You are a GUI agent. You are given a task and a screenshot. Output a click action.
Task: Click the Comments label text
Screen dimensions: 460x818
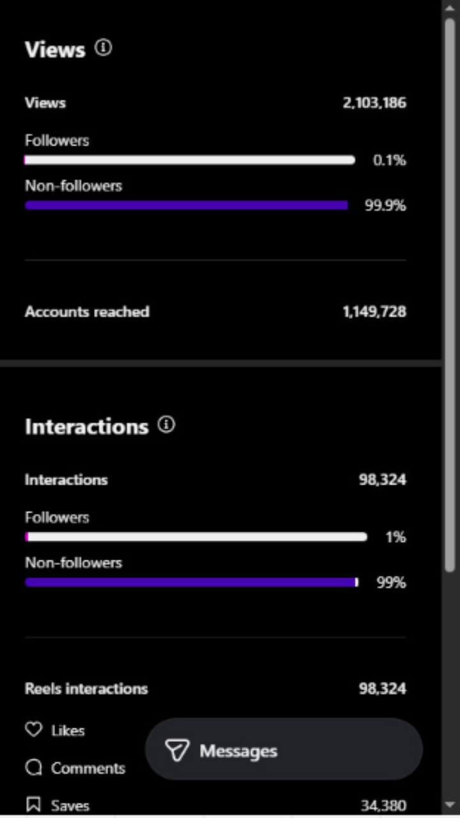pyautogui.click(x=88, y=768)
